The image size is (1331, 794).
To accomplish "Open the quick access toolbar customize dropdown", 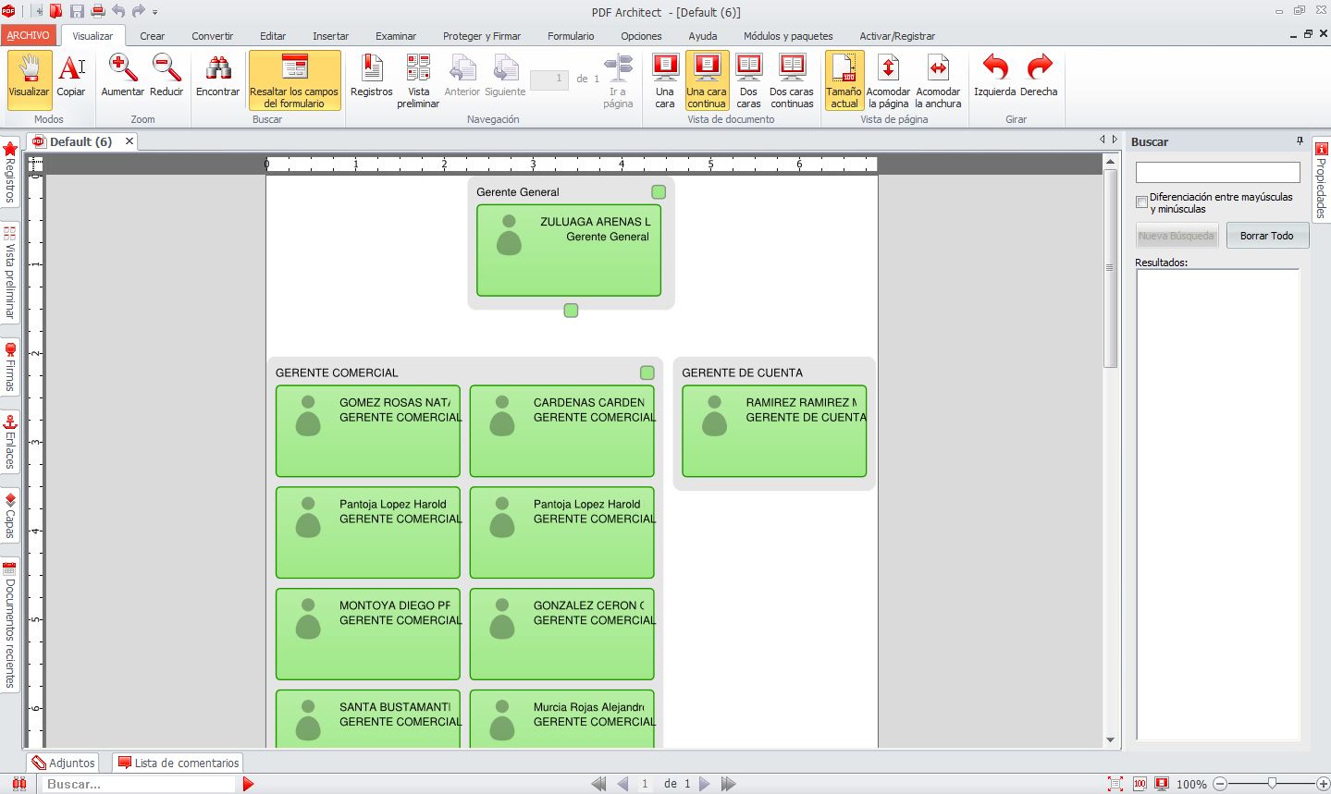I will point(154,12).
